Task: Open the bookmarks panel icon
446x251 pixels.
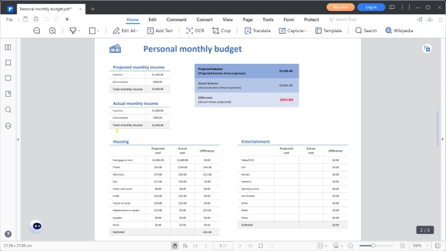Action: pos(8,63)
